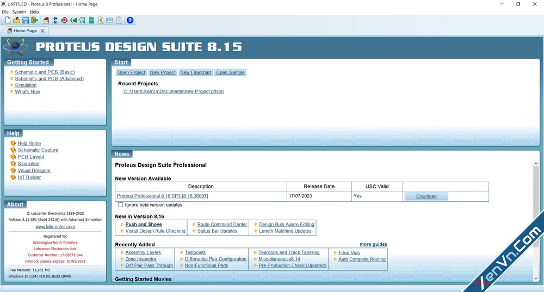Click the Open Project button
Screen dimensions: 544x292
pos(131,72)
